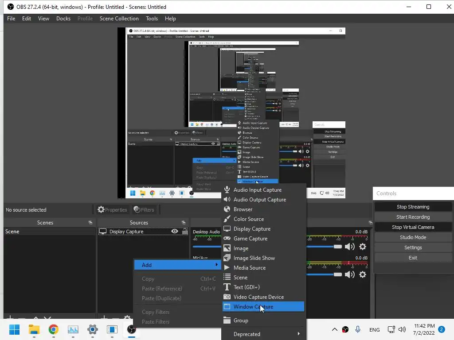
Task: Open the Windows Start menu
Action: (14, 329)
